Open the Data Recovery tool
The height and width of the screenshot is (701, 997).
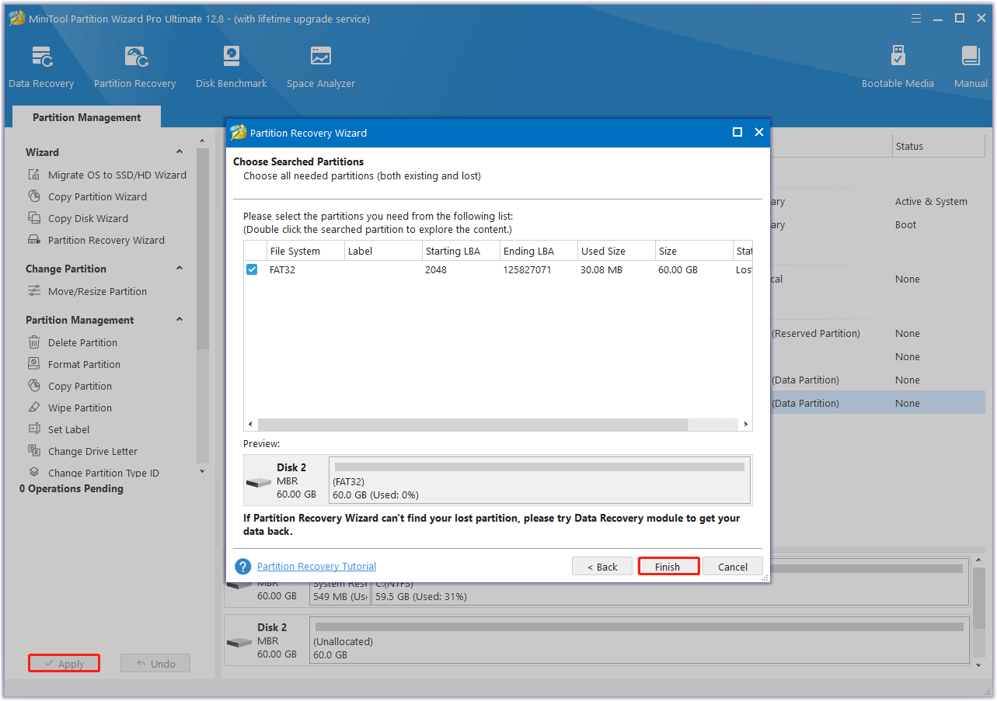pyautogui.click(x=41, y=67)
